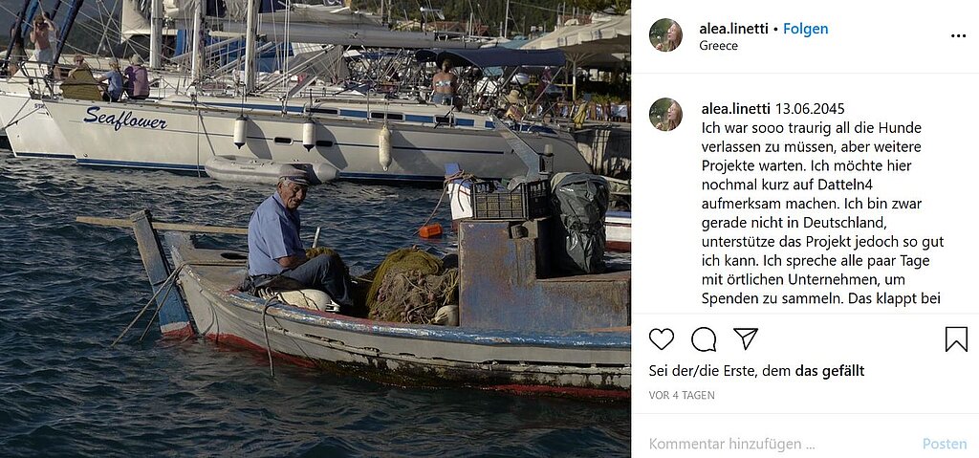Viewport: 979px width, 458px height.
Task: Click the avatar beside the caption
Action: pos(665,115)
